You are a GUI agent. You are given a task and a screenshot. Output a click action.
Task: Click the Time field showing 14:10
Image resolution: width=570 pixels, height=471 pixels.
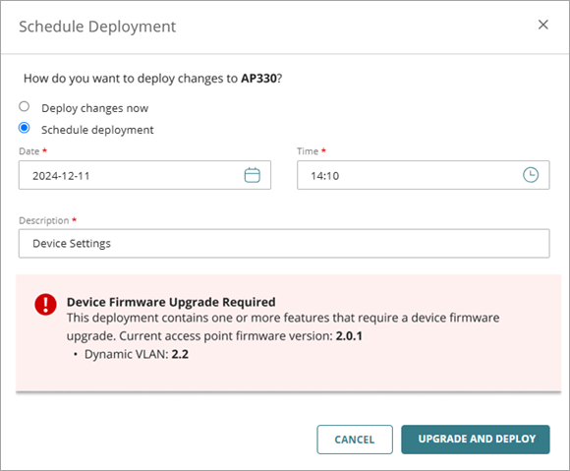tap(424, 175)
